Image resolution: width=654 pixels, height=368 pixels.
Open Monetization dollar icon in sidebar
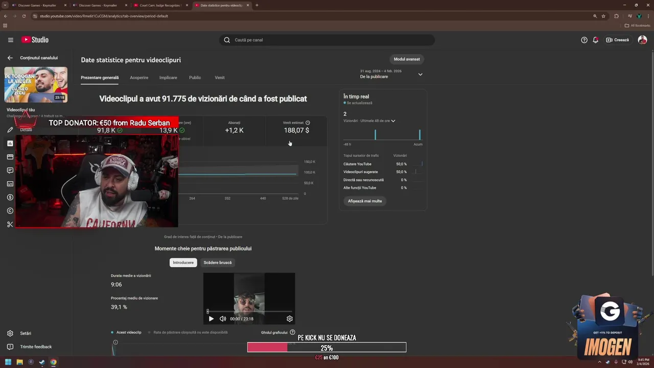tap(10, 197)
